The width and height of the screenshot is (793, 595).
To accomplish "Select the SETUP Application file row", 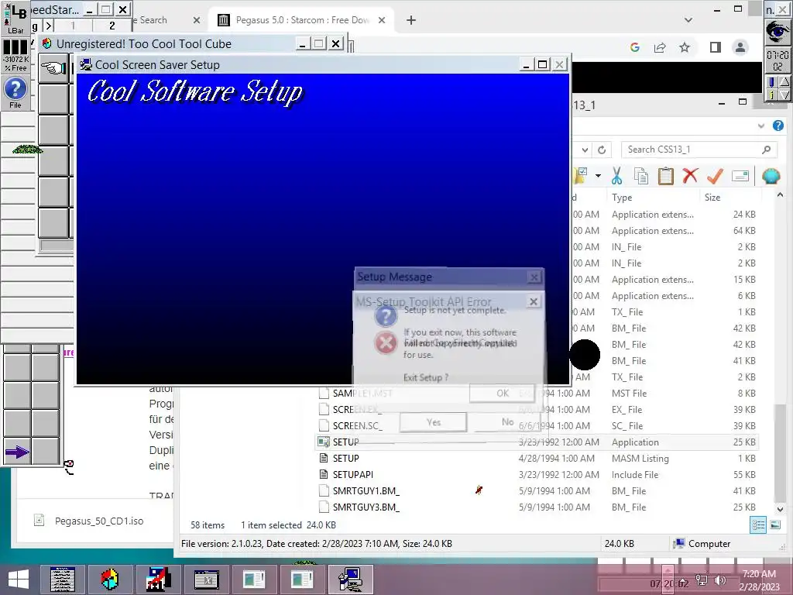I will (536, 442).
